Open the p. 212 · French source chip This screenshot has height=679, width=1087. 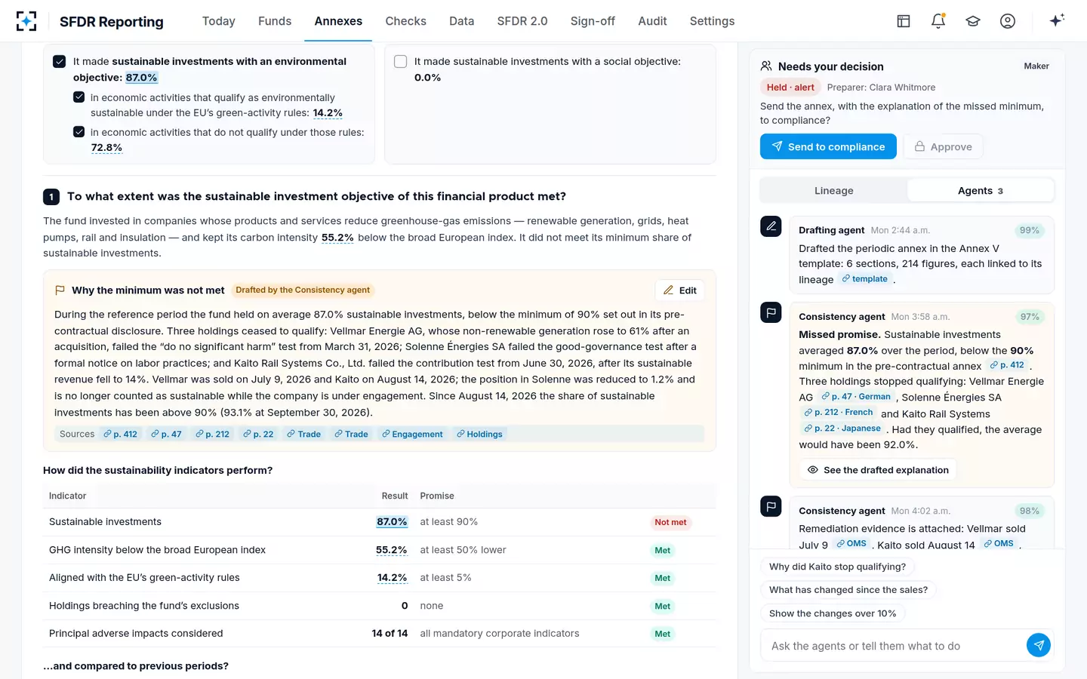pos(839,413)
